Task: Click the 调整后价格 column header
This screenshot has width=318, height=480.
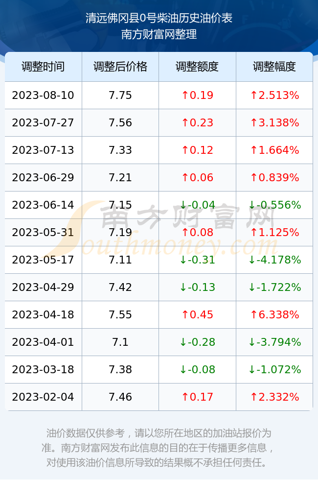Action: coord(120,67)
